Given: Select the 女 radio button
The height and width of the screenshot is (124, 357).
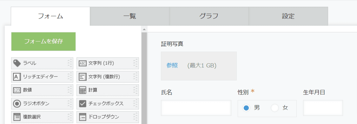Looking at the screenshot, I should [x=275, y=108].
